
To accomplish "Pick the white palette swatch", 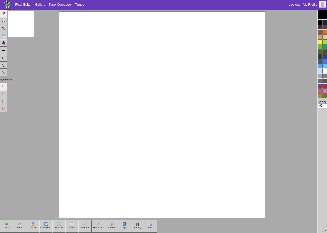I will 325,71.
